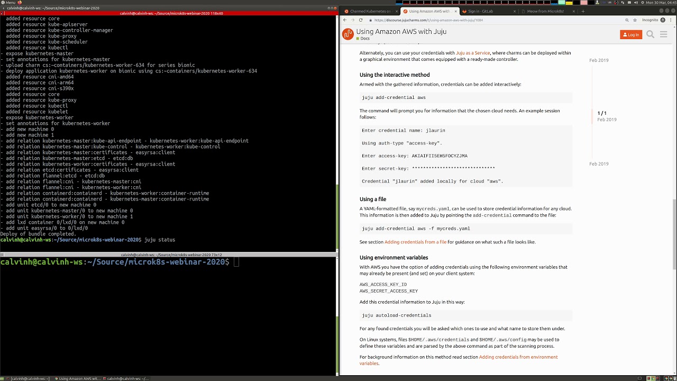
Task: Click the clock Mon 30 Mar in top panel
Action: coord(661,2)
